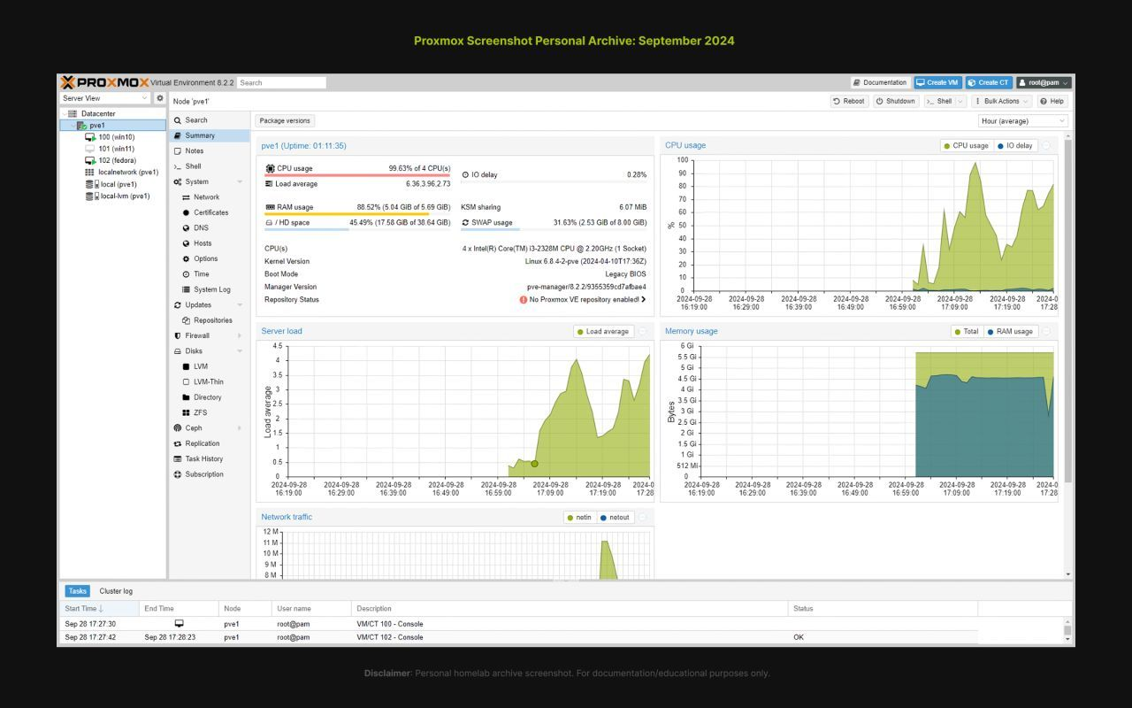Open the Hour (average) timeframe dropdown
1132x708 pixels.
pos(1023,120)
